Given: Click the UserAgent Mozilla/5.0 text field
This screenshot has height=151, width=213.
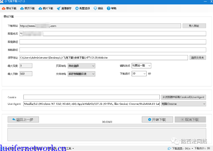Looking at the screenshot, I should 91,104.
